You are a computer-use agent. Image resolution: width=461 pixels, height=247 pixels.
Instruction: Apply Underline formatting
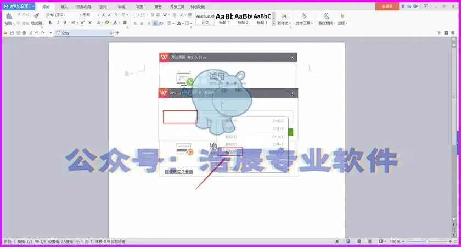tap(65, 23)
